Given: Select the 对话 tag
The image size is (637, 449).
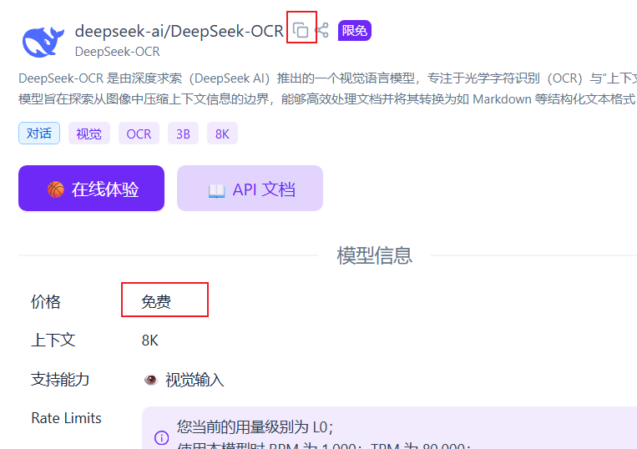Looking at the screenshot, I should point(39,134).
